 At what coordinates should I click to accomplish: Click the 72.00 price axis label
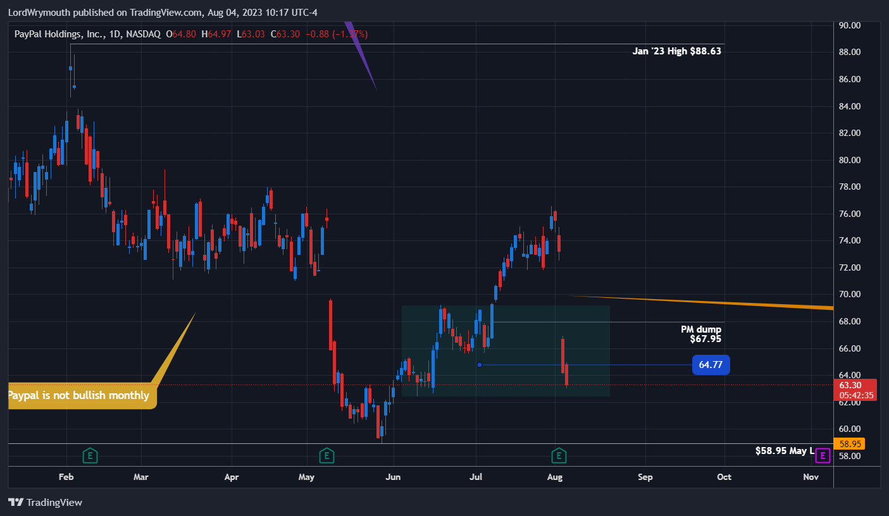pos(850,267)
